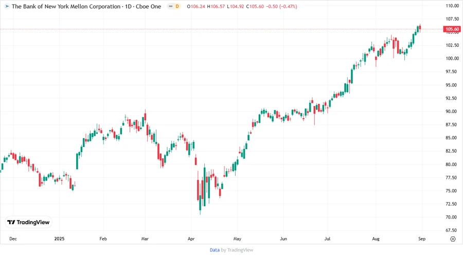Click the 107.50 price axis label
The width and height of the screenshot is (463, 256).
click(452, 19)
